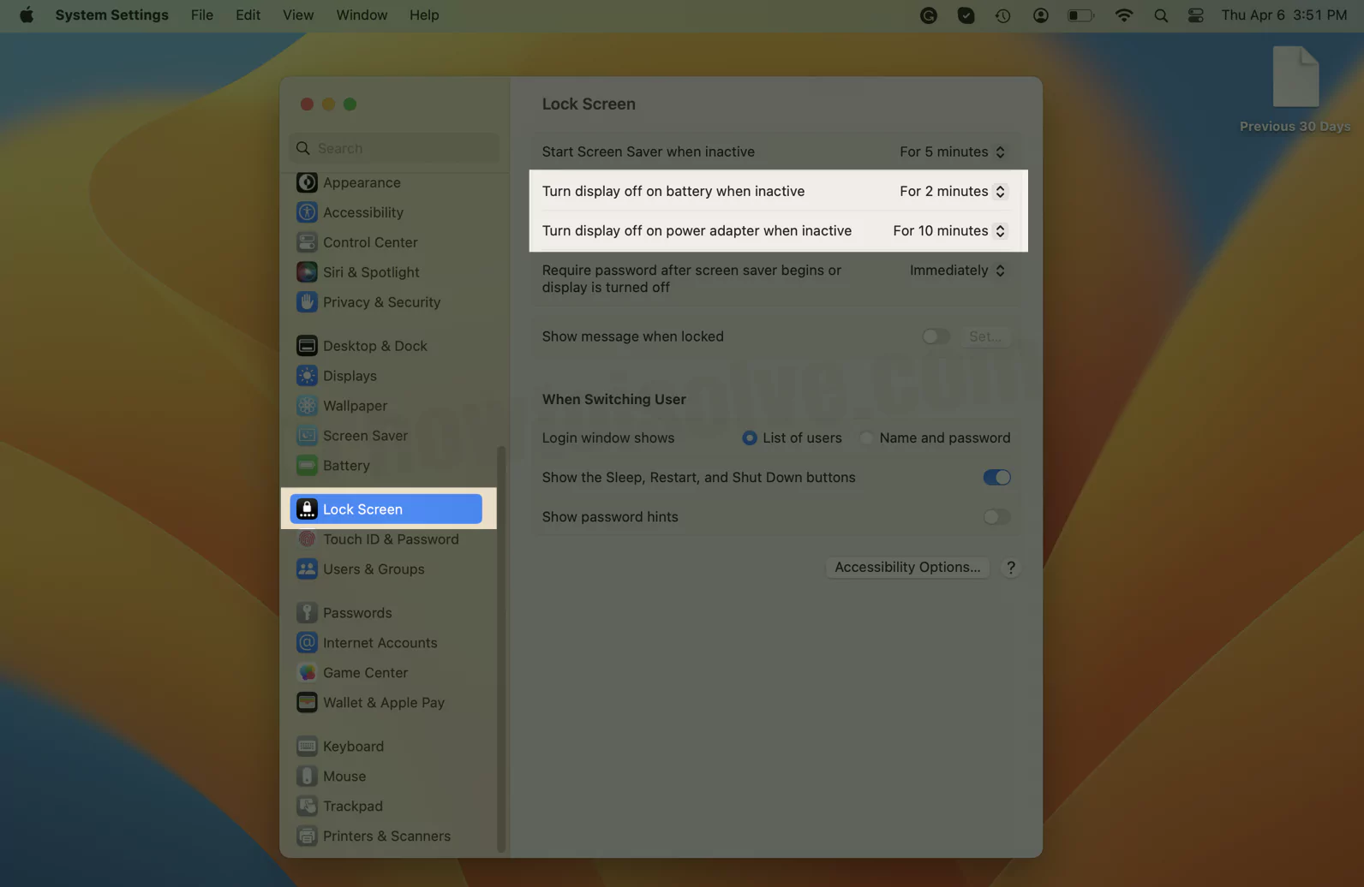1364x887 pixels.
Task: Click the Passwords key icon
Action: point(307,613)
